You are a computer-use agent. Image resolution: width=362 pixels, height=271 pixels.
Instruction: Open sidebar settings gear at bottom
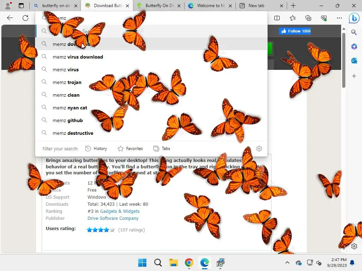tap(354, 246)
